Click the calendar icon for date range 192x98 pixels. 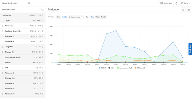coord(161,3)
